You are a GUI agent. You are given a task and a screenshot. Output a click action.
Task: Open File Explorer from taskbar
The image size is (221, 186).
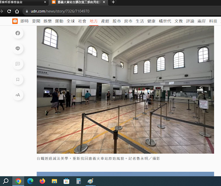[x=54, y=181]
